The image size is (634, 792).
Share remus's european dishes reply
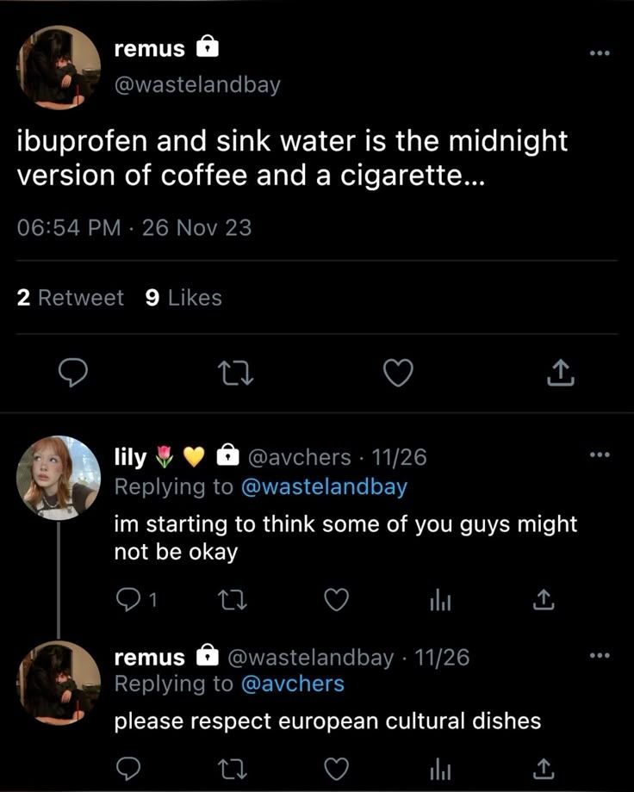(x=543, y=767)
